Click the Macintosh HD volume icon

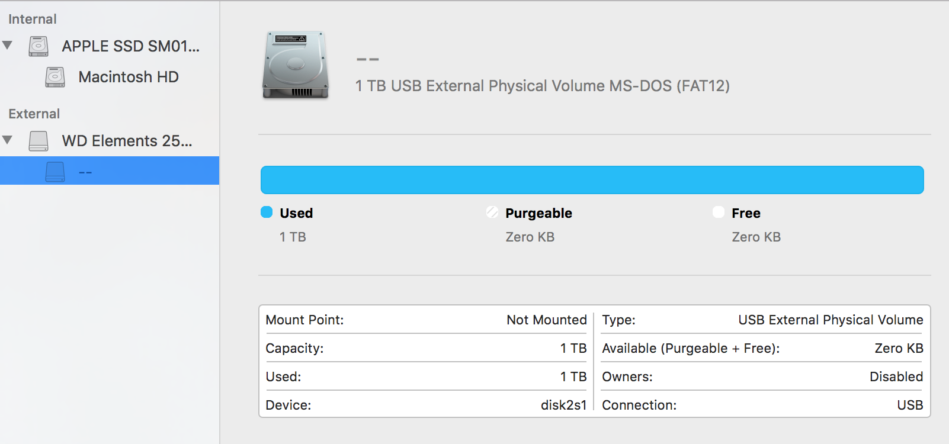55,77
